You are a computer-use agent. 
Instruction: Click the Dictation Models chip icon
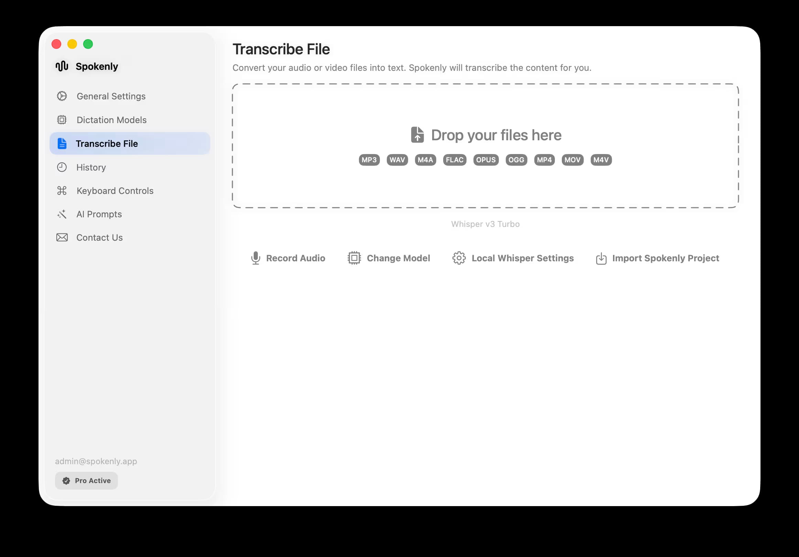point(62,120)
